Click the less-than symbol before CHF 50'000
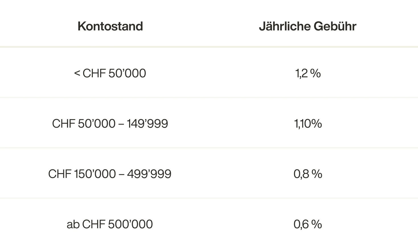418x249 pixels. 77,73
